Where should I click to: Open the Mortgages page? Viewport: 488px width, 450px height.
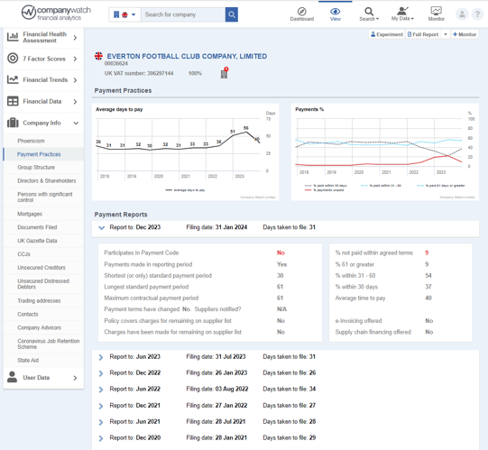click(x=30, y=214)
